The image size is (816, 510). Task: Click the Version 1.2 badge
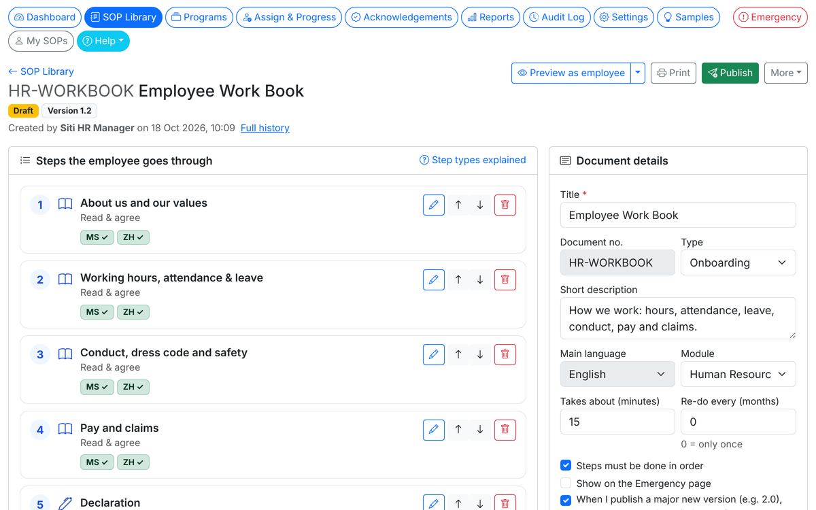click(69, 111)
